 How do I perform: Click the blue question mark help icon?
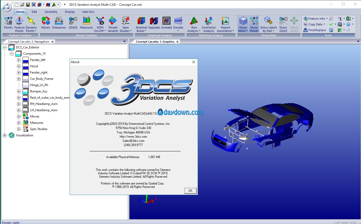pyautogui.click(x=348, y=24)
